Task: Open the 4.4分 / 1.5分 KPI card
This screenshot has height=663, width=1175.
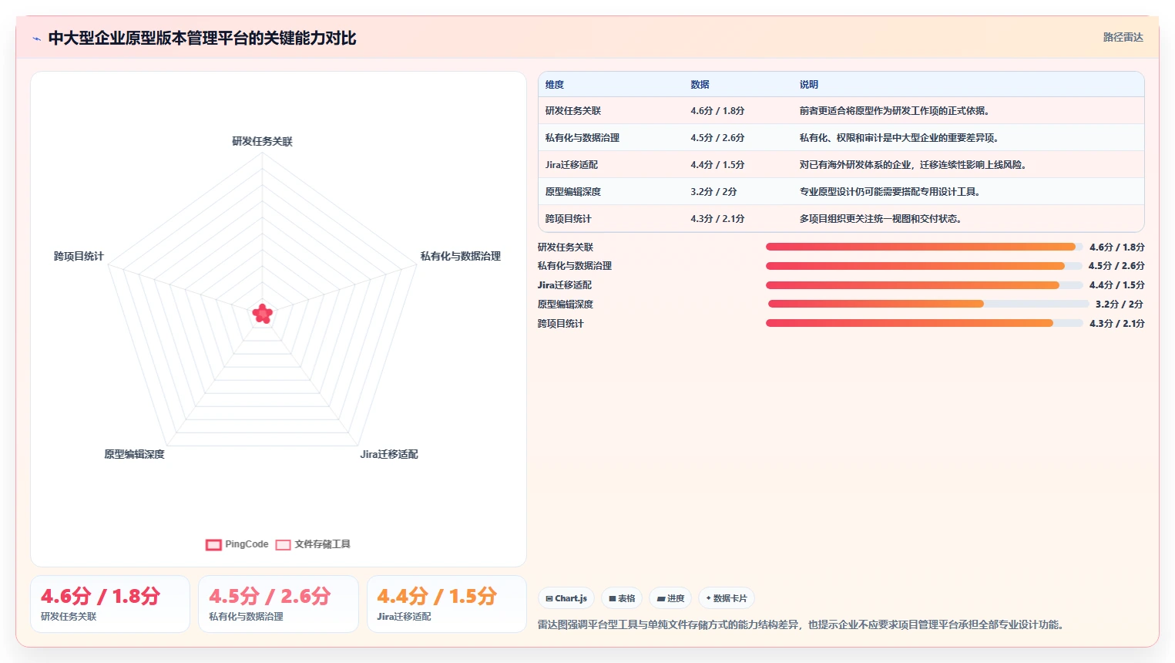Action: (447, 604)
